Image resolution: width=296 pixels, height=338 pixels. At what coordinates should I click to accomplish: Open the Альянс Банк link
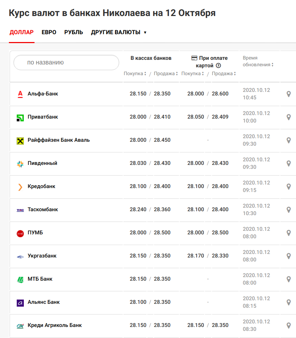44,302
